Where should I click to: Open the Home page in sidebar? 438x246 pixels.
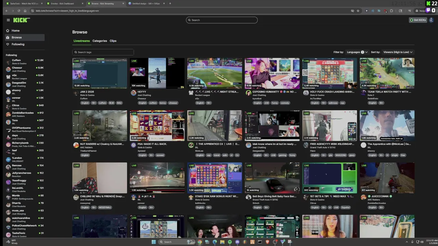point(25,30)
